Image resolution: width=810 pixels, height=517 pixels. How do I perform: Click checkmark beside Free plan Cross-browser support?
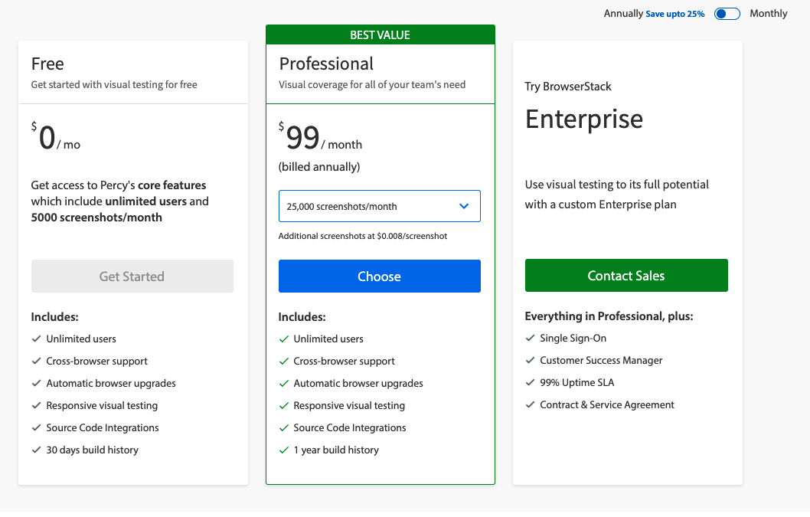(36, 361)
